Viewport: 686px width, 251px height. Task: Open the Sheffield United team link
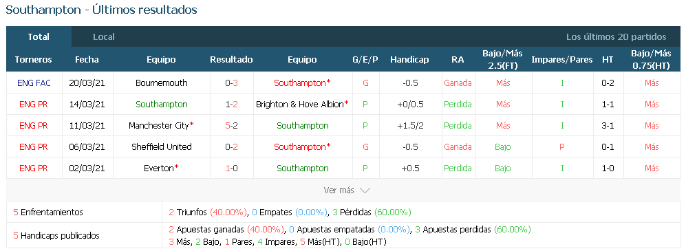(x=162, y=147)
